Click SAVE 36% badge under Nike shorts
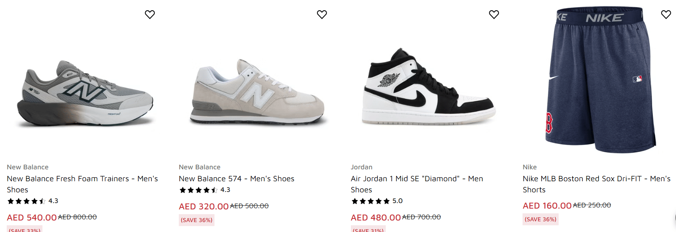The width and height of the screenshot is (676, 232). point(540,219)
